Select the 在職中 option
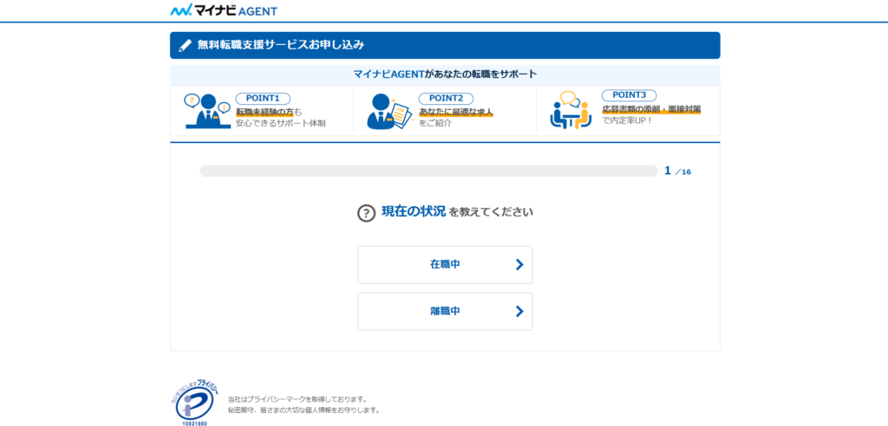 coord(445,264)
